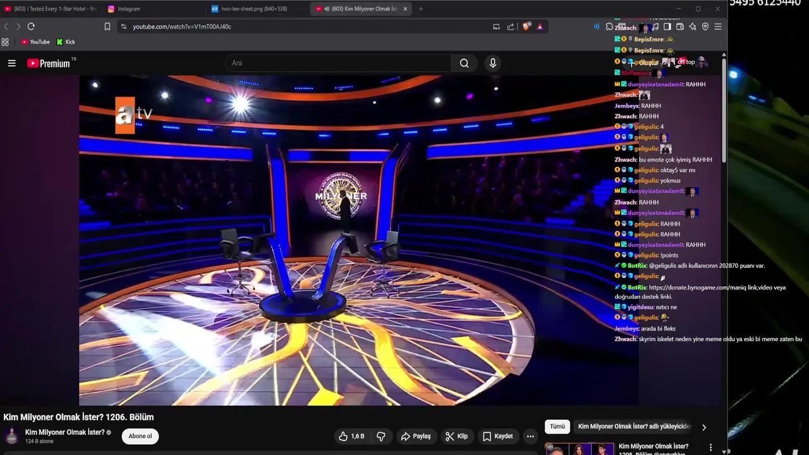Switch to the I Tested Every 1-Star Hotel tab
Viewport: 809px width, 455px height.
pyautogui.click(x=51, y=9)
